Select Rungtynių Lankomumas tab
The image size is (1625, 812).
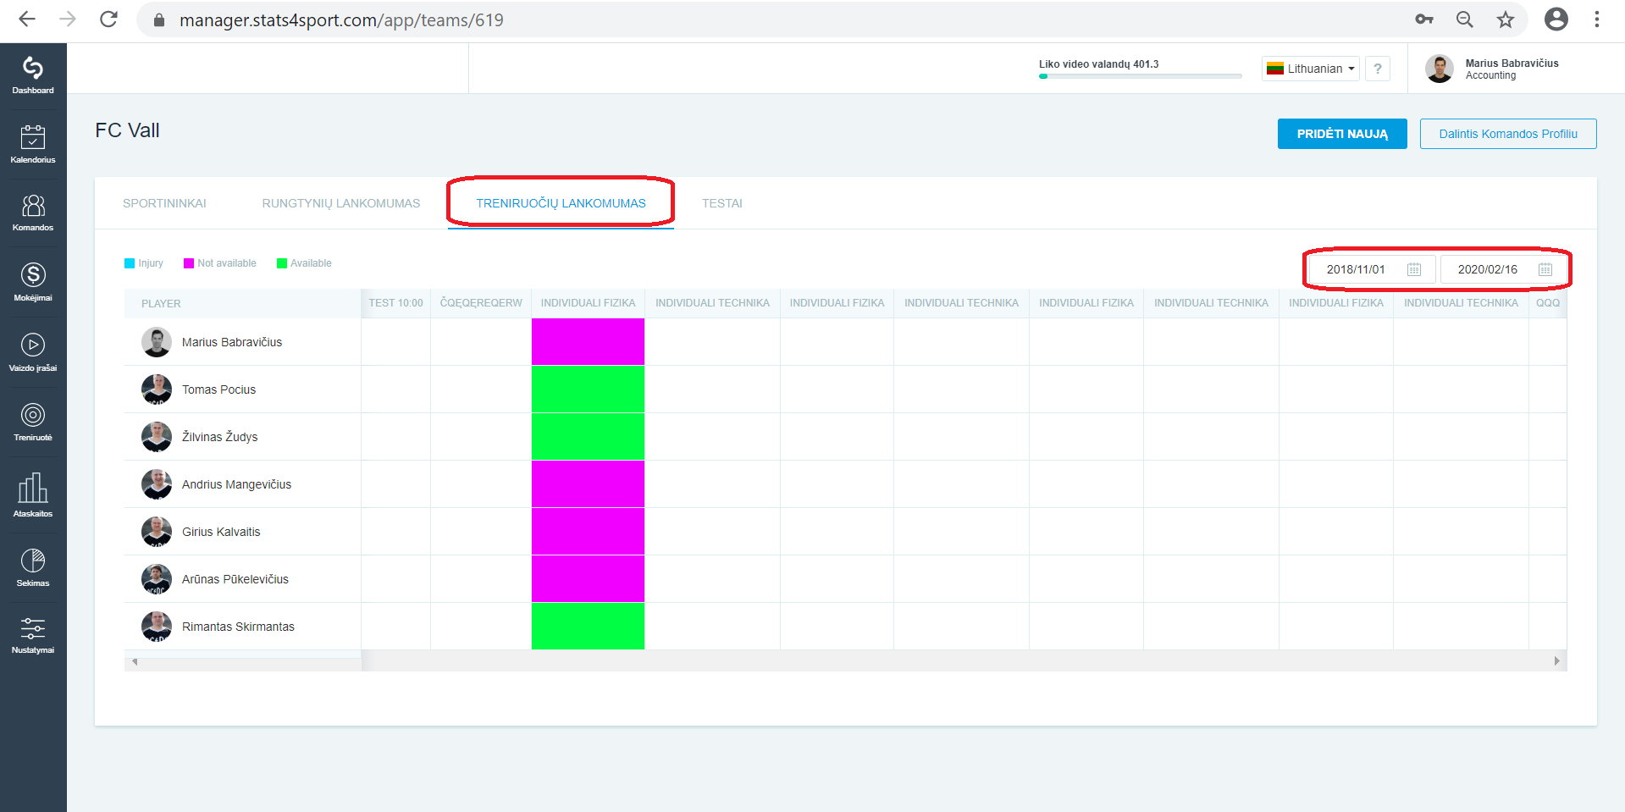[341, 203]
